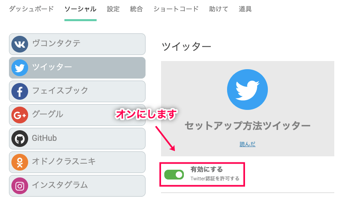
Task: Open the 設定 tab
Action: [x=113, y=9]
